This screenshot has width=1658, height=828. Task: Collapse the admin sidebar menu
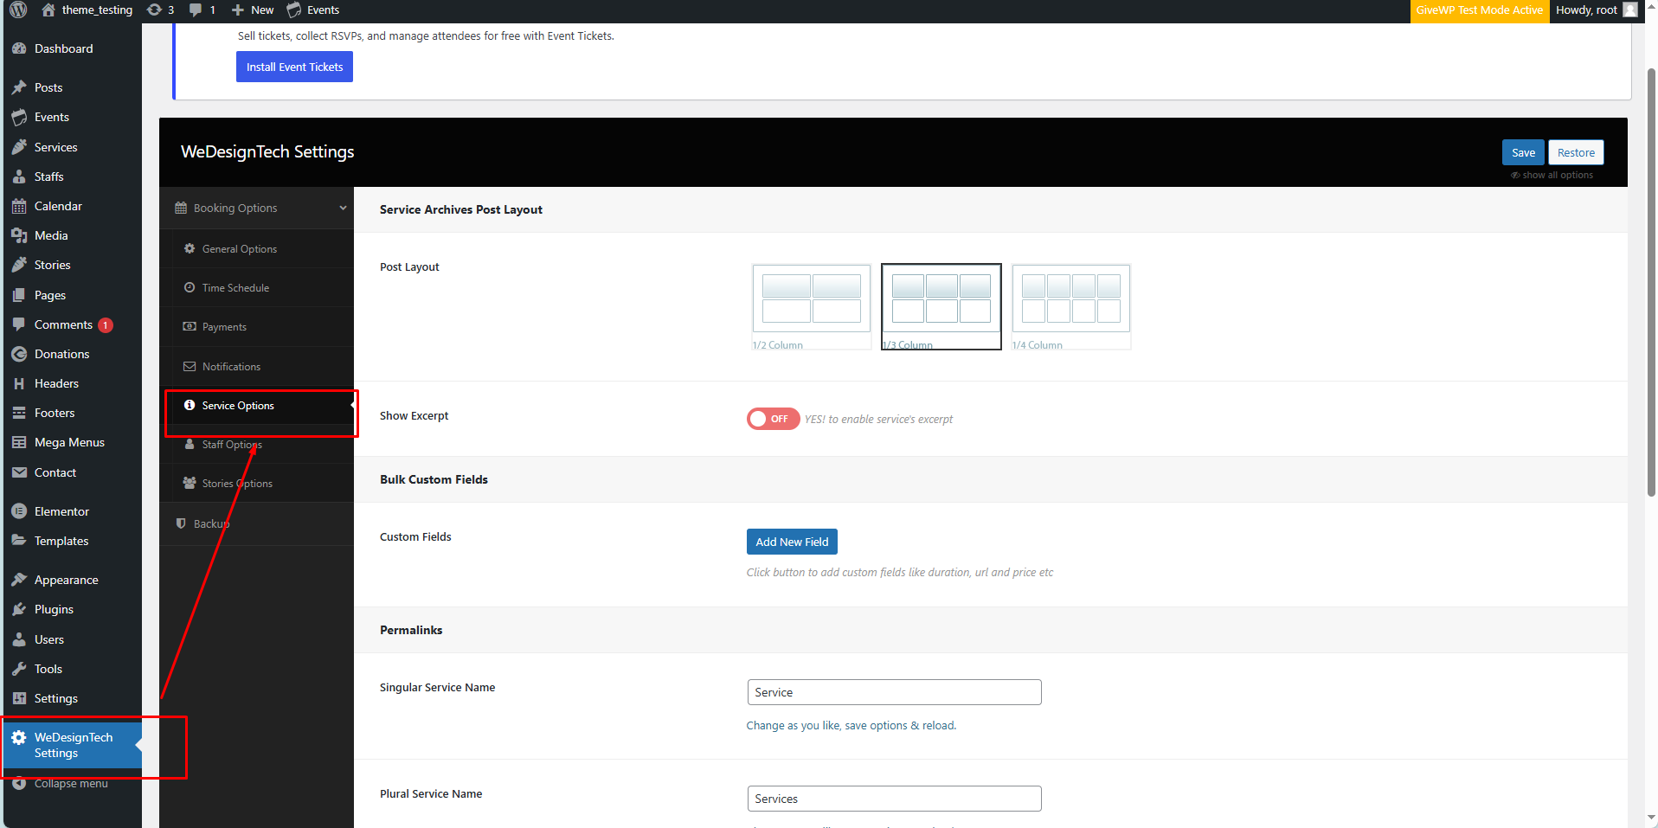(73, 783)
